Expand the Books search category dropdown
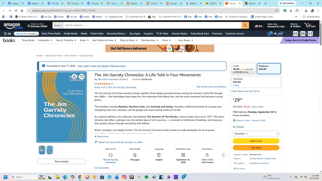Viewport: 322px width, 181px height. click(58, 25)
